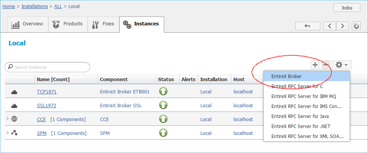Go to Installations in the breadcrumb
This screenshot has height=153, width=368.
pos(35,6)
